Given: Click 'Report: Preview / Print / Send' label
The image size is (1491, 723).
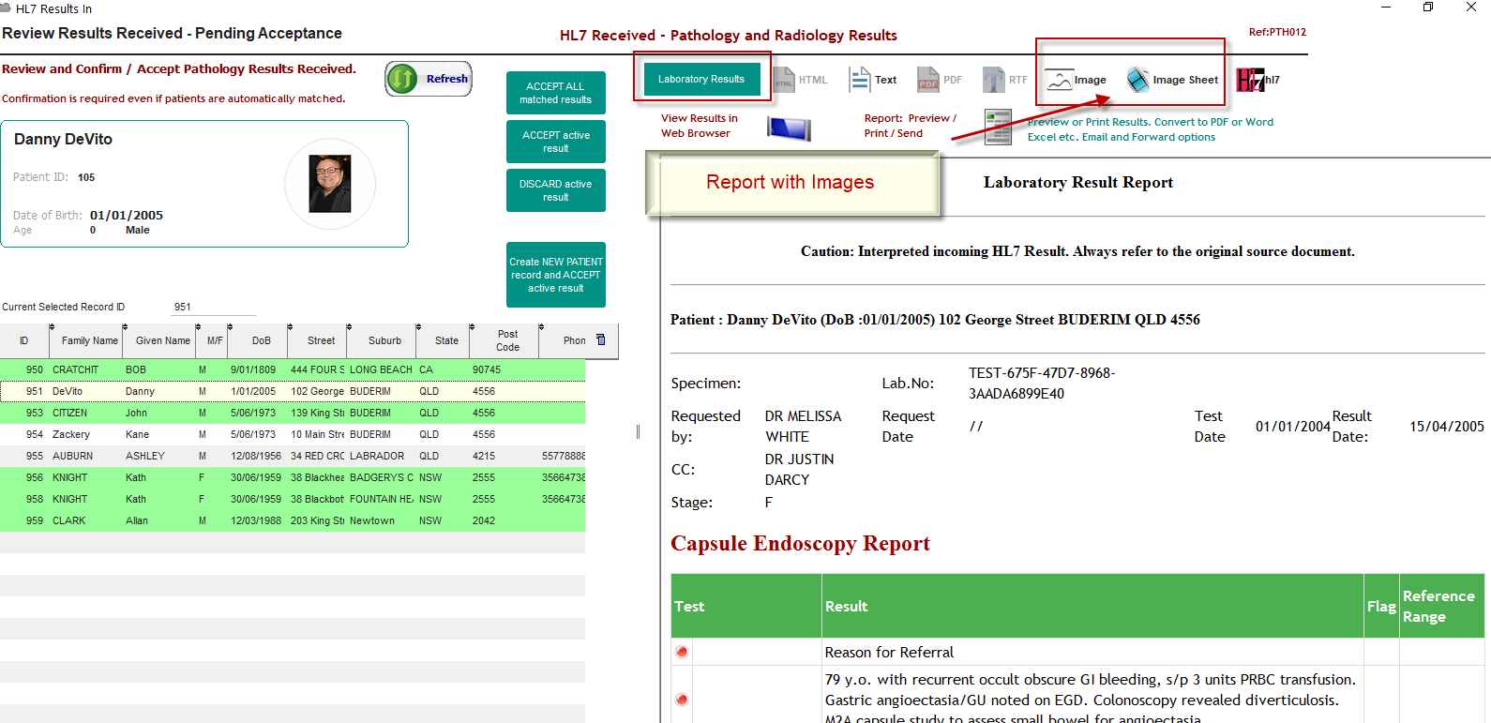Looking at the screenshot, I should (x=911, y=126).
